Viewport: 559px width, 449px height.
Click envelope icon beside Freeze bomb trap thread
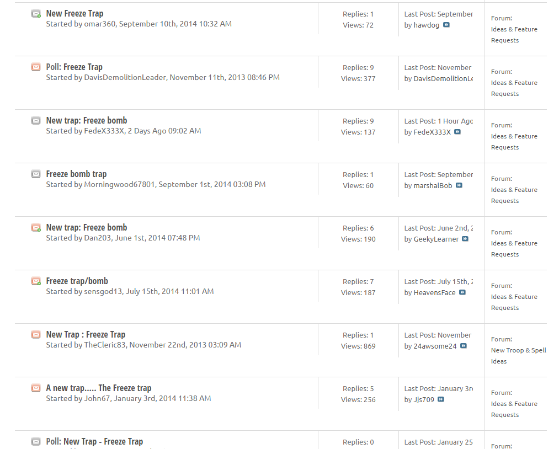click(x=36, y=174)
